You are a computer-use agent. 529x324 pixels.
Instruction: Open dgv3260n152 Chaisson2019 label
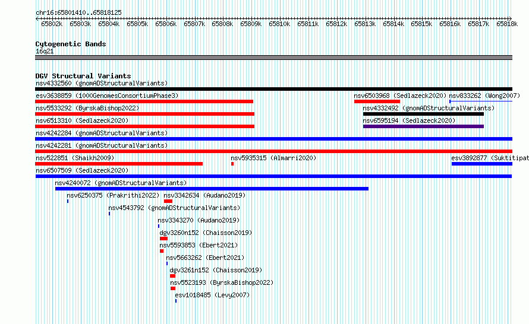click(206, 233)
